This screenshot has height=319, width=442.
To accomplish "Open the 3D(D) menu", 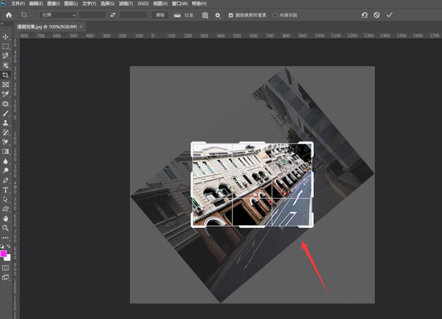I will pos(143,4).
